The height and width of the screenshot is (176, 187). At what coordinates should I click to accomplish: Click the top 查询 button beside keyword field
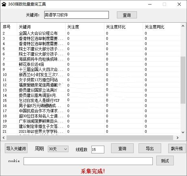click(127, 15)
